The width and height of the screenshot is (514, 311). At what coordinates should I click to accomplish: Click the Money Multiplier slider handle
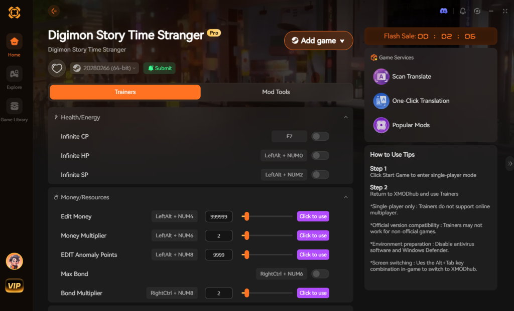coord(246,235)
